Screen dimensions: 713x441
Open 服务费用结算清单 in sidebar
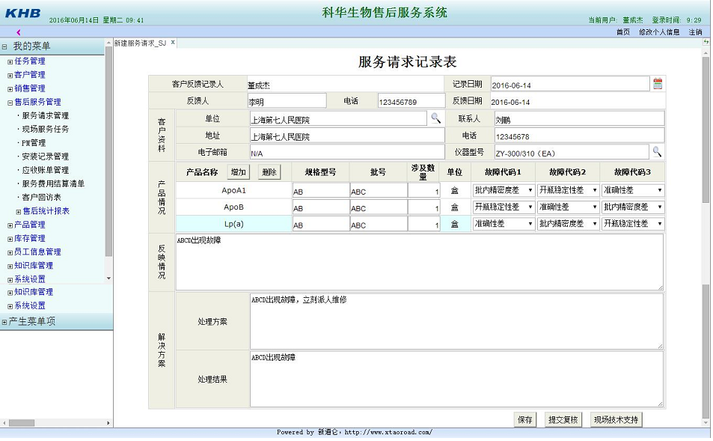pyautogui.click(x=53, y=184)
